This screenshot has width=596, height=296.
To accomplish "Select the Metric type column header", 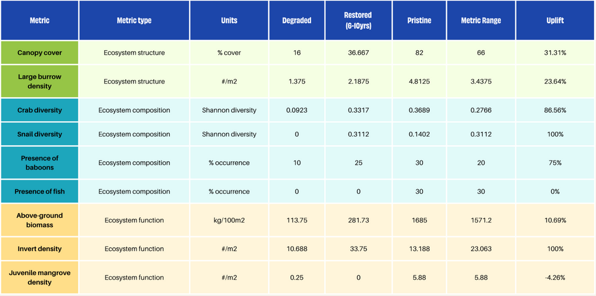I will point(134,20).
